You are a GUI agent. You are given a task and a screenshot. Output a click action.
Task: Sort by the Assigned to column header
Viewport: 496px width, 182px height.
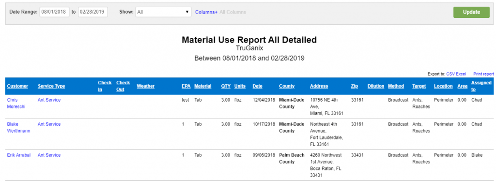(x=481, y=86)
